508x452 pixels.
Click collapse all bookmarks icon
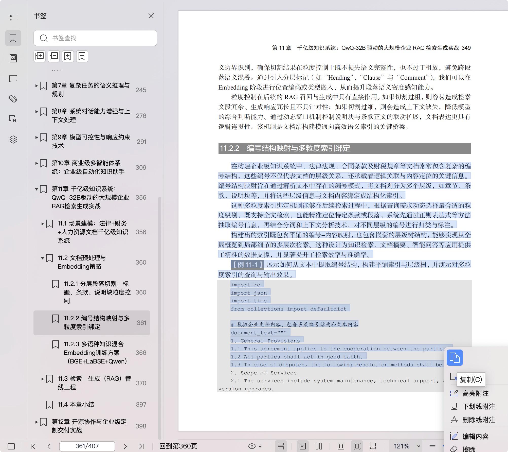point(54,56)
